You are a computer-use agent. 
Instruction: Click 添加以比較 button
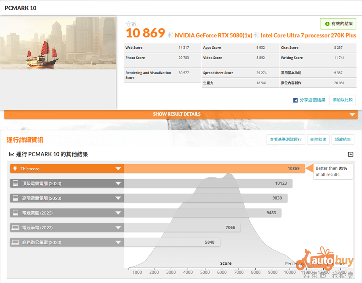click(342, 100)
